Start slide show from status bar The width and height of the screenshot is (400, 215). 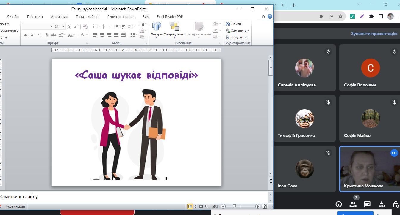pyautogui.click(x=206, y=206)
